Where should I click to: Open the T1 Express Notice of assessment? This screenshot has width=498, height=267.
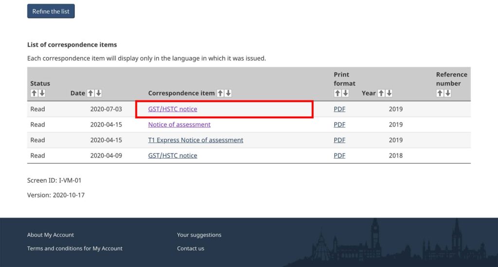point(196,140)
